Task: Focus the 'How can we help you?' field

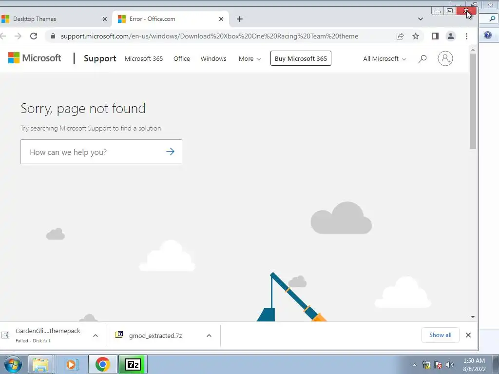Action: click(101, 152)
